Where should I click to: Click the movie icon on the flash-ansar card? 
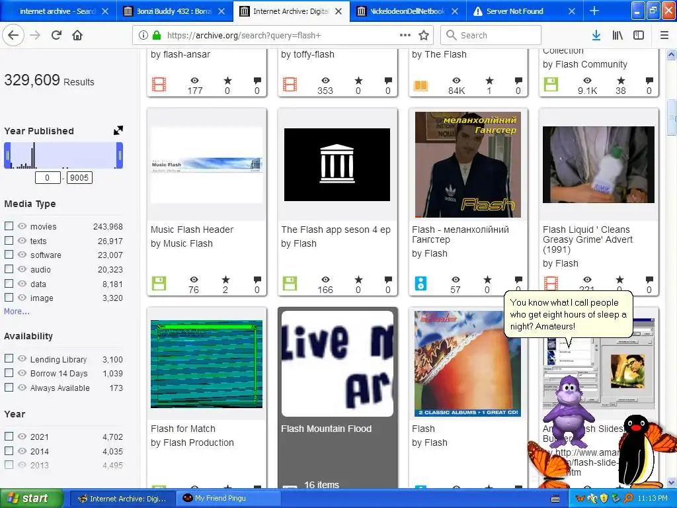click(x=159, y=84)
